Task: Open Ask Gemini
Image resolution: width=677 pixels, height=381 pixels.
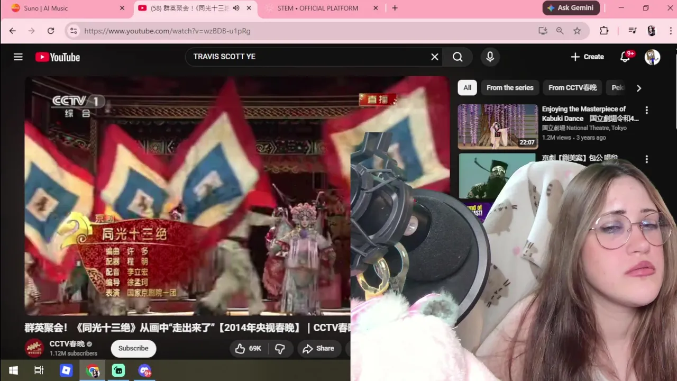Action: point(571,8)
